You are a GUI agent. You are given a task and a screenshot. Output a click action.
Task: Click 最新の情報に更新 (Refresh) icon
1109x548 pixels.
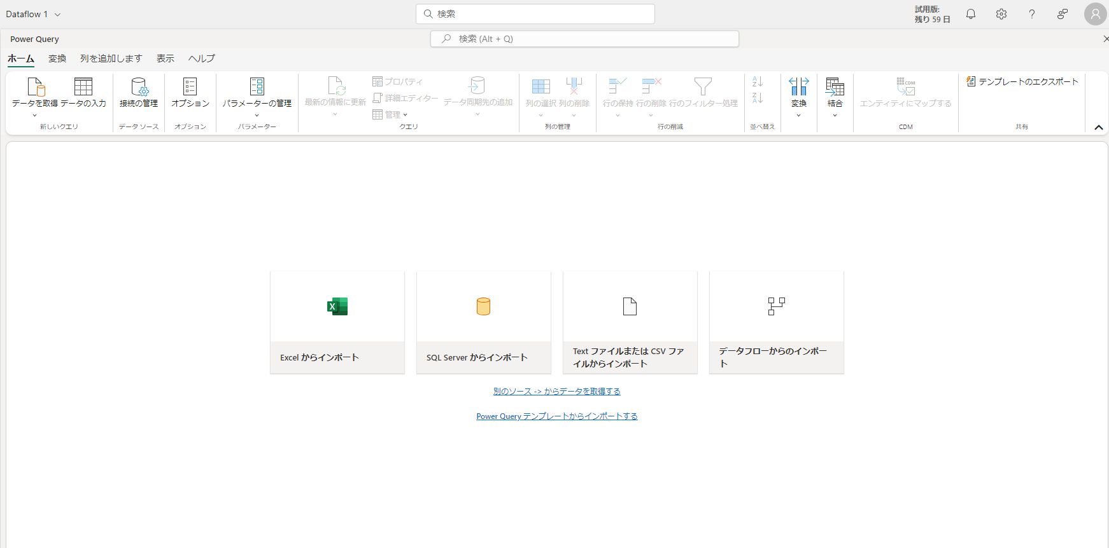click(x=336, y=86)
